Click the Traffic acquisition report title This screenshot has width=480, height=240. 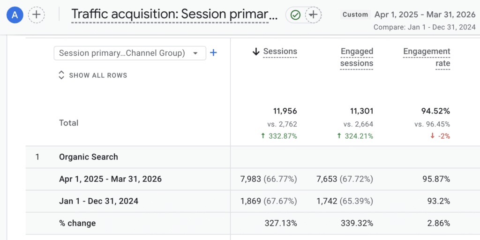click(174, 15)
